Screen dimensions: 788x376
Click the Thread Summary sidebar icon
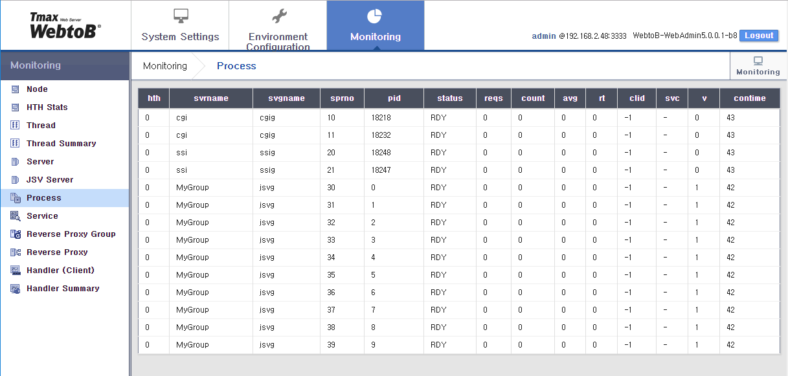pyautogui.click(x=15, y=144)
